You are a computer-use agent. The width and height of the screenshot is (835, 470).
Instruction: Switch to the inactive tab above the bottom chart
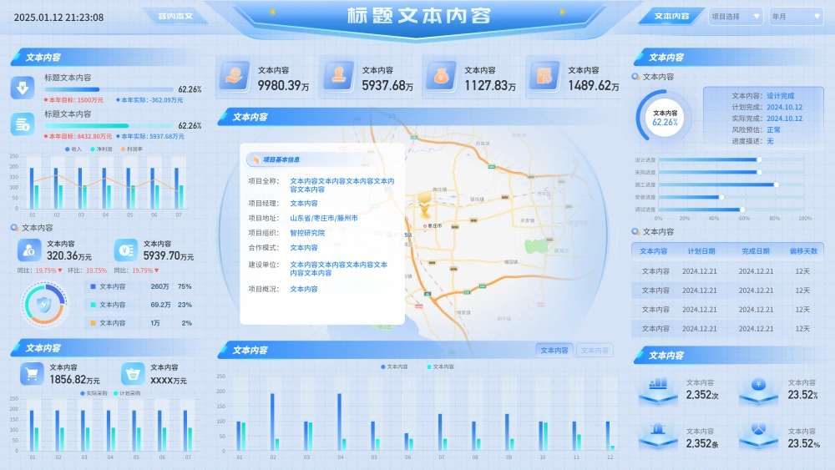[595, 351]
